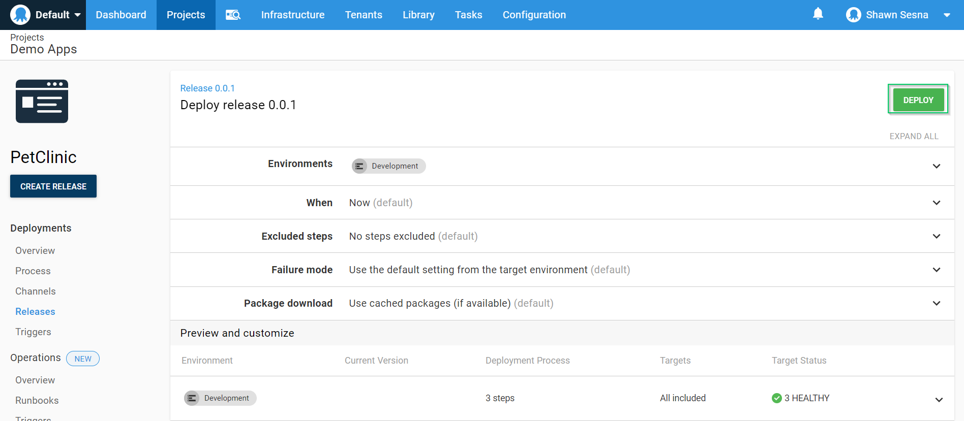Open the Release 0.0.1 breadcrumb link
Viewport: 964px width, 421px height.
pyautogui.click(x=207, y=88)
